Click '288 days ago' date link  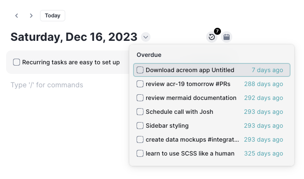(264, 84)
